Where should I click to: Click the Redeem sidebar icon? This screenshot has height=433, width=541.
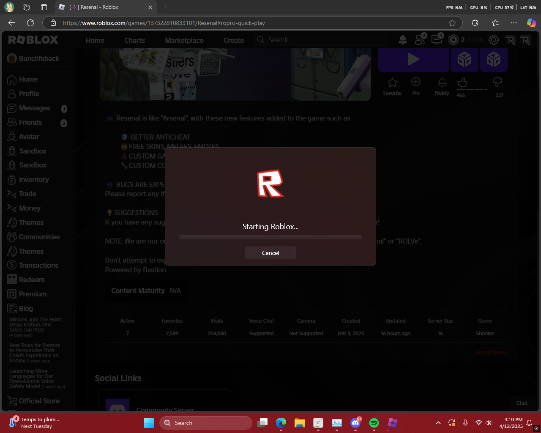tap(12, 280)
